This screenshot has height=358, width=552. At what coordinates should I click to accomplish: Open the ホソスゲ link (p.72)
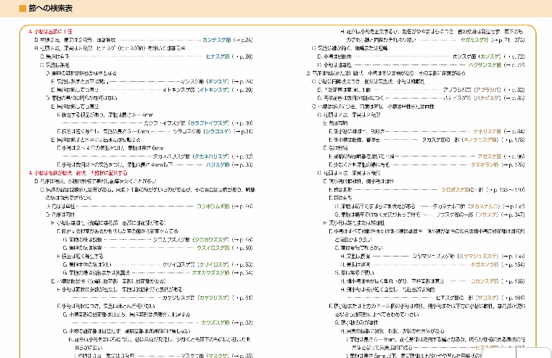click(490, 57)
